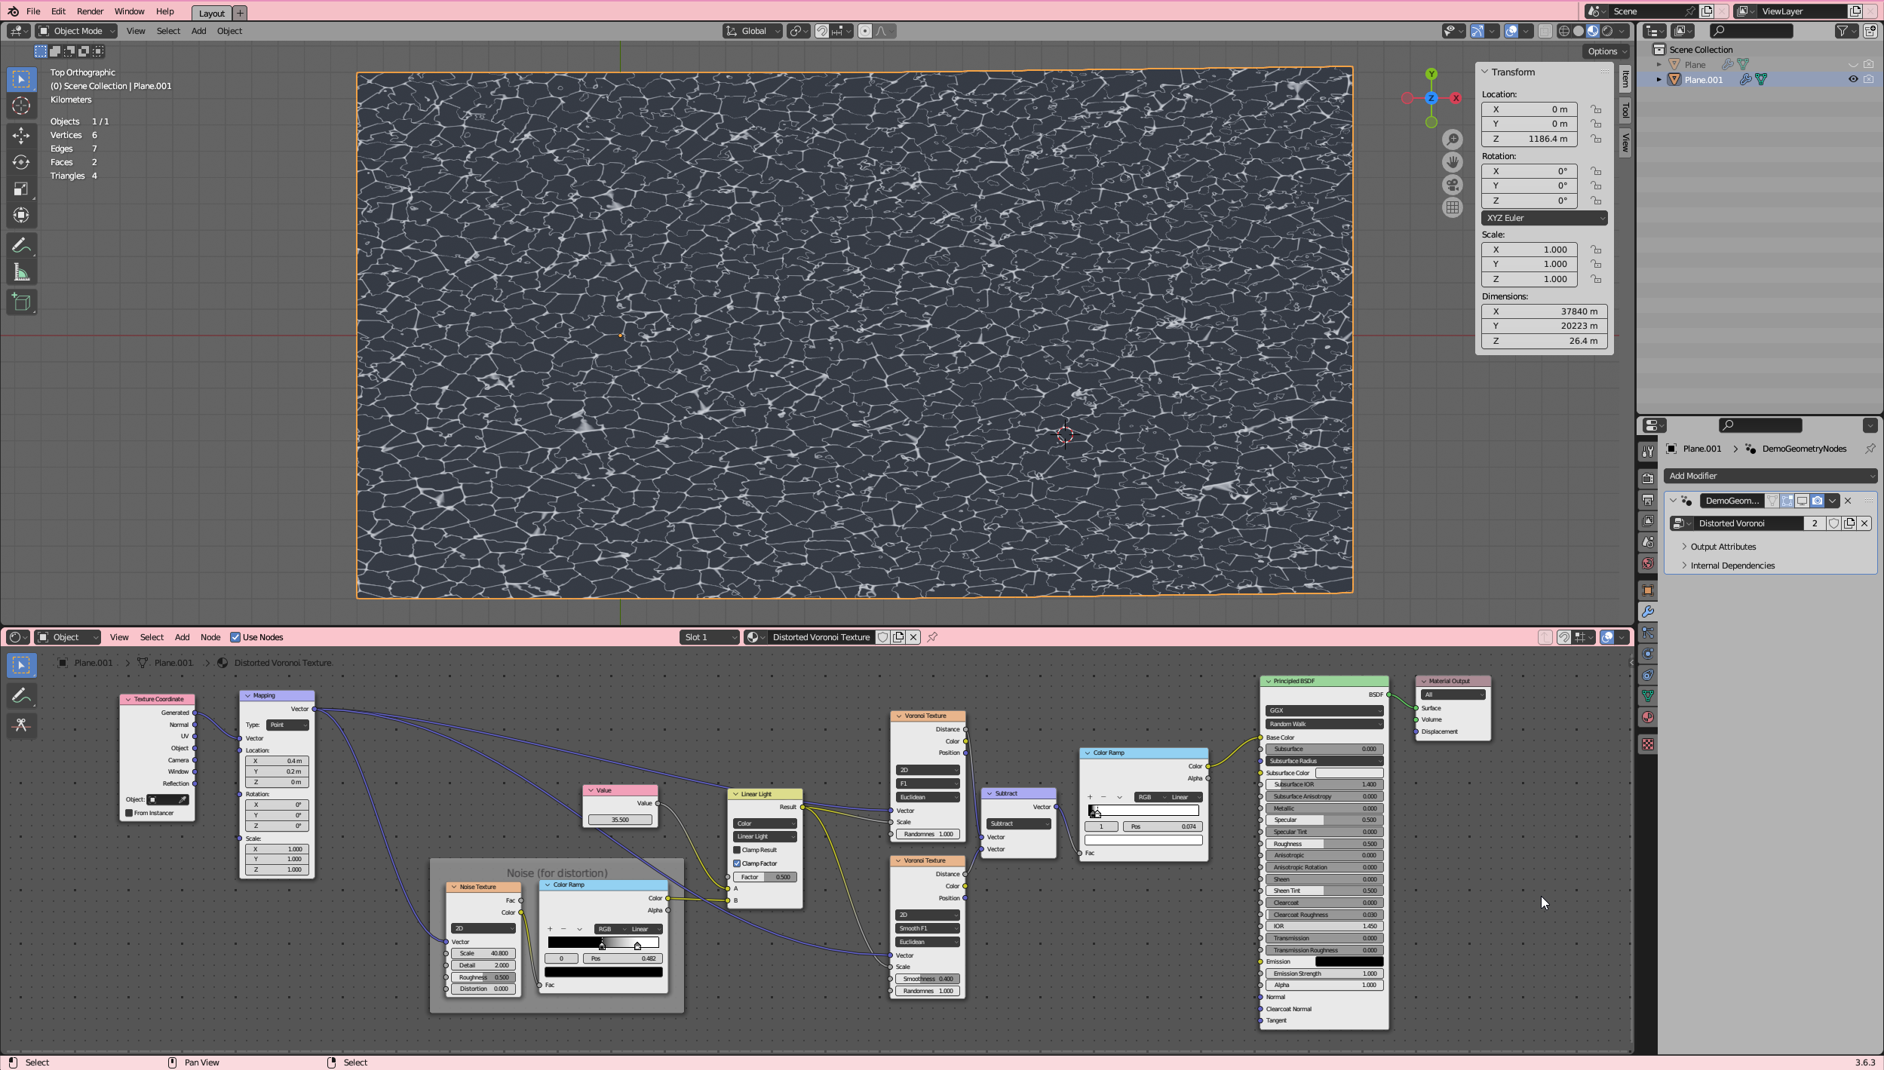The height and width of the screenshot is (1070, 1884).
Task: Remove the DemoGeometryNodes modifier
Action: 1848,501
